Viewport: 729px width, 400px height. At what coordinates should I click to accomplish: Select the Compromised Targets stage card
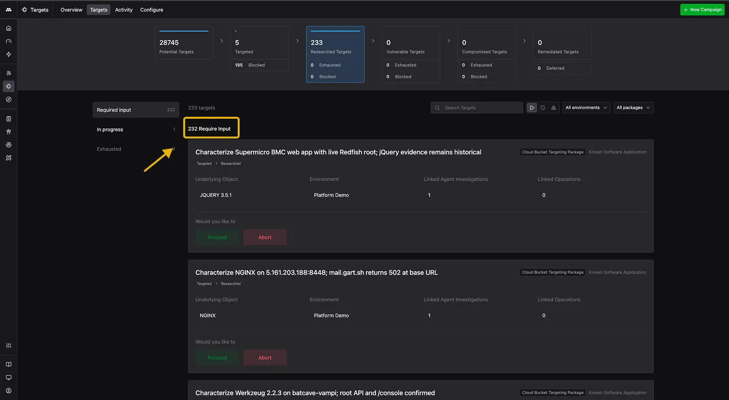pos(486,55)
